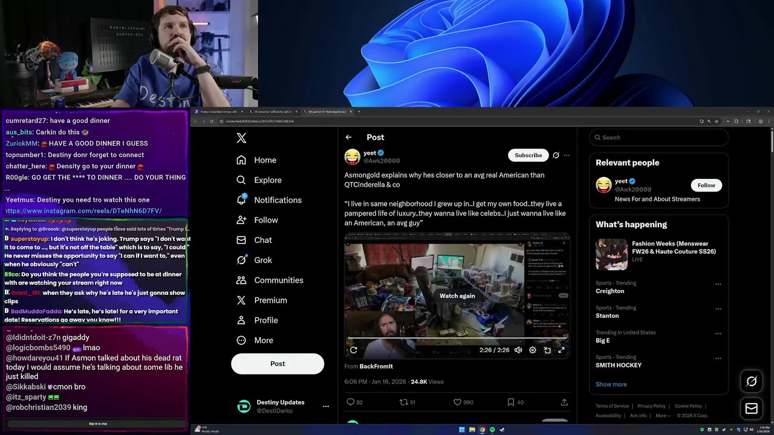
Task: Open Instagram reels link in chat
Action: [x=83, y=211]
